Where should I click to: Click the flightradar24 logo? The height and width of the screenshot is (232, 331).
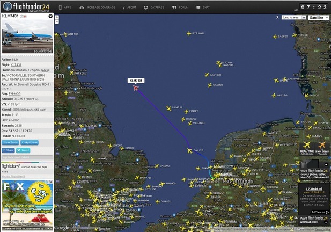(26, 6)
